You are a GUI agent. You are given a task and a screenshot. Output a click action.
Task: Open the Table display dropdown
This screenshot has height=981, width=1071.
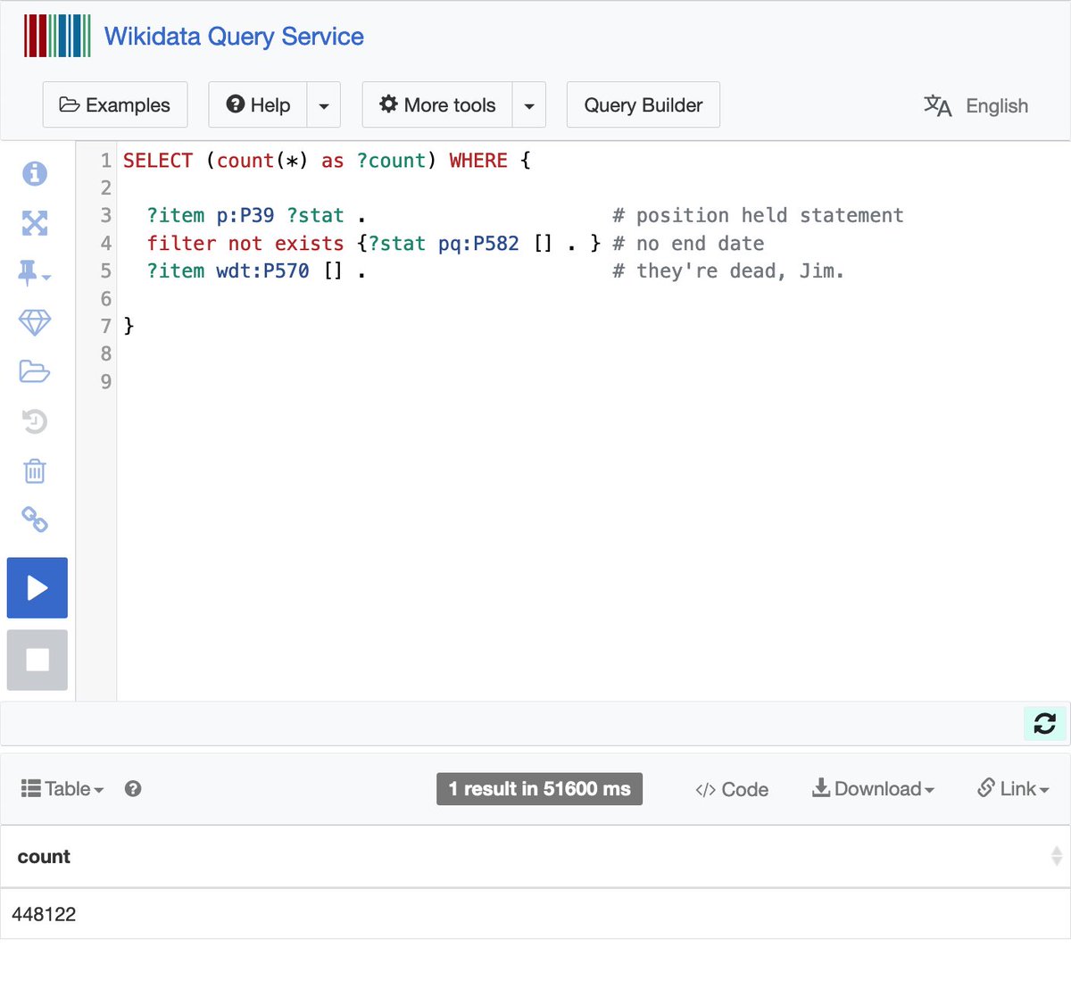click(62, 788)
